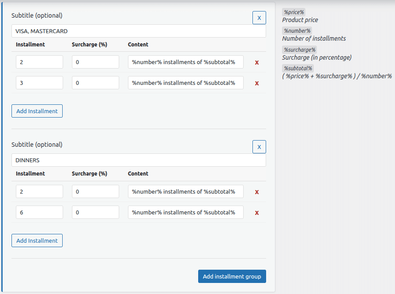Click surcharge field in DINNERS' second row

tap(95, 212)
